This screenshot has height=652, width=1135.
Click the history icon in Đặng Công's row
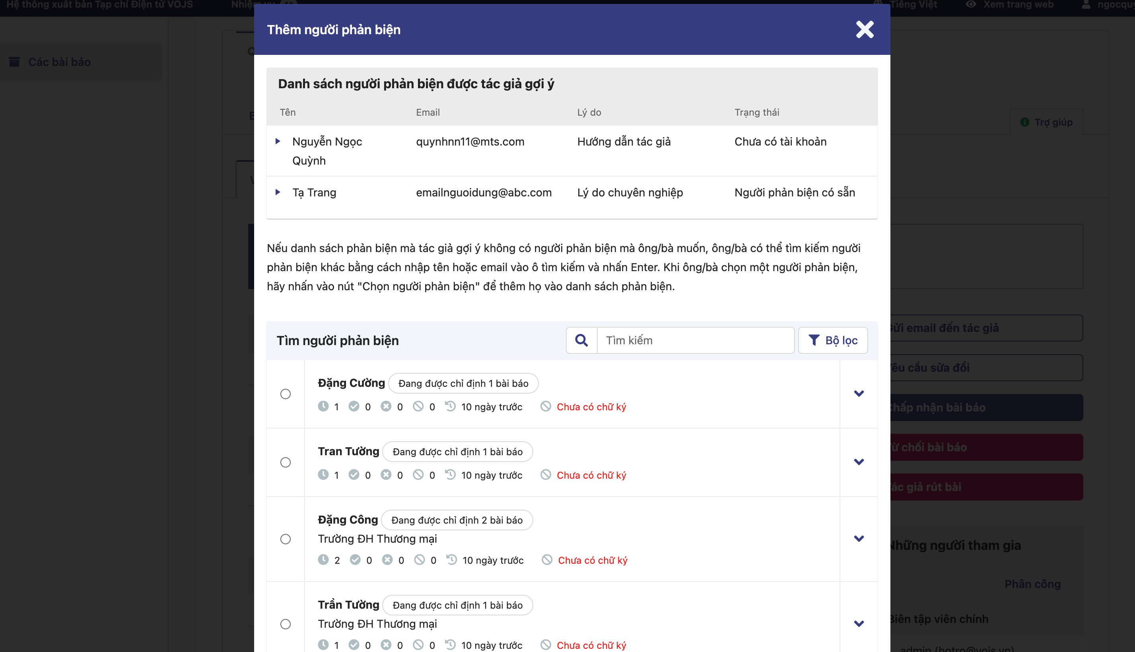(451, 560)
